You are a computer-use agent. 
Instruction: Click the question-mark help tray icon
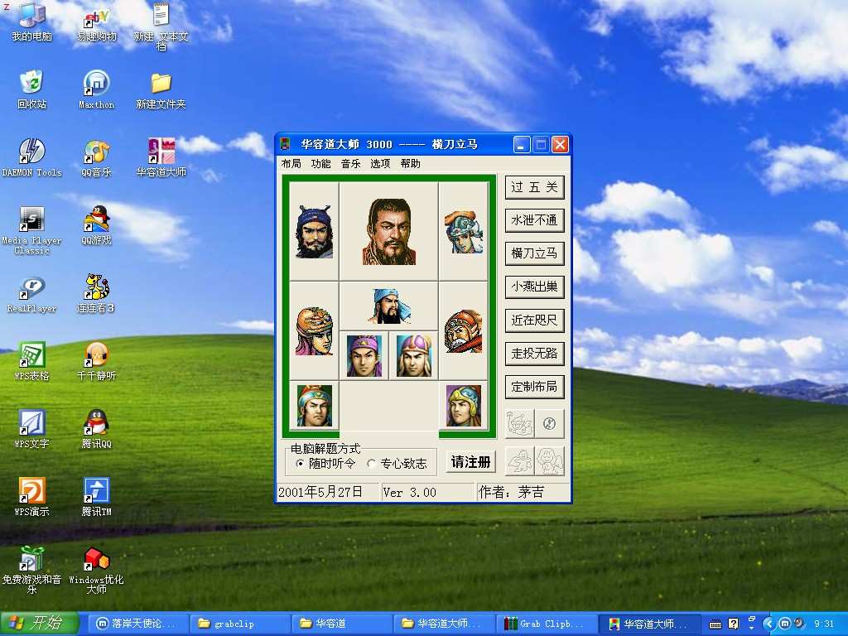click(x=734, y=624)
